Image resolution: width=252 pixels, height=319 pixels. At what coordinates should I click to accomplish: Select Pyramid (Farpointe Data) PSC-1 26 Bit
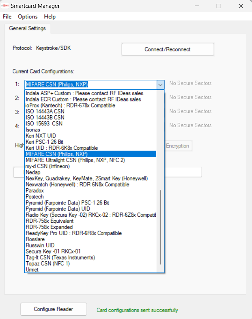pyautogui.click(x=90, y=203)
